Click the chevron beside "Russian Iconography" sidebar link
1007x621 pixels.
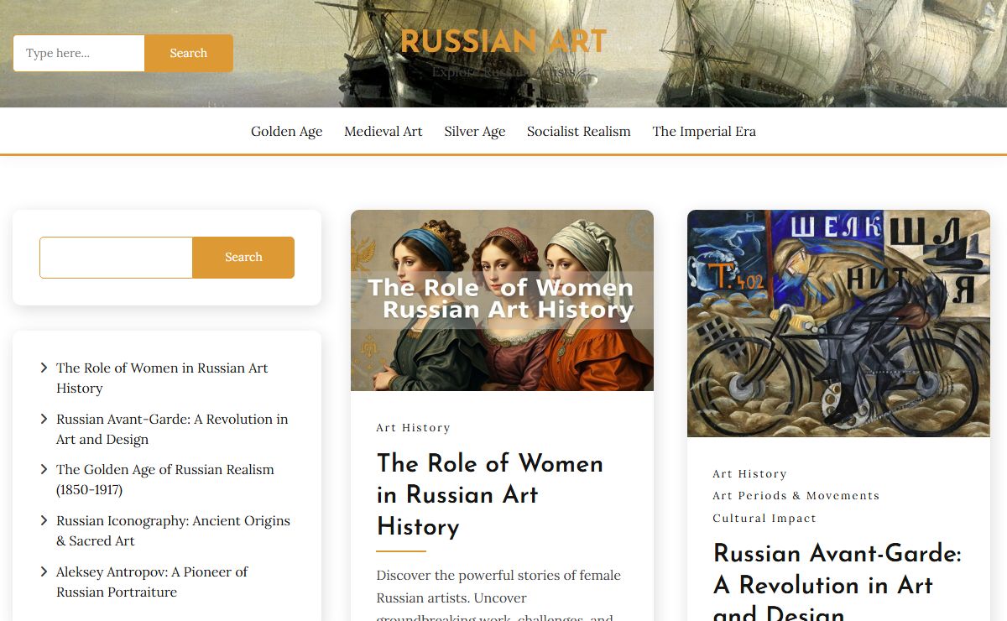[44, 520]
